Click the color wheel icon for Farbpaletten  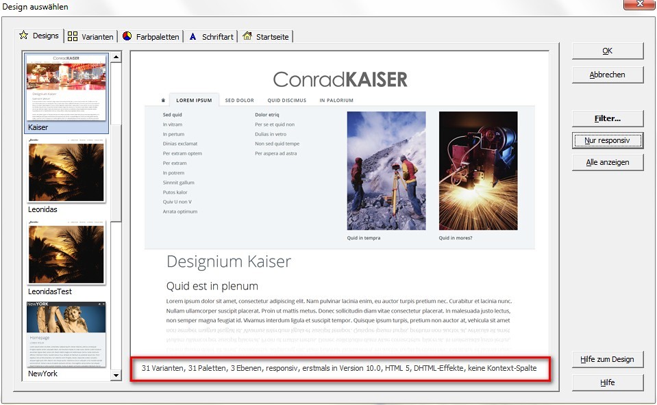[x=127, y=36]
